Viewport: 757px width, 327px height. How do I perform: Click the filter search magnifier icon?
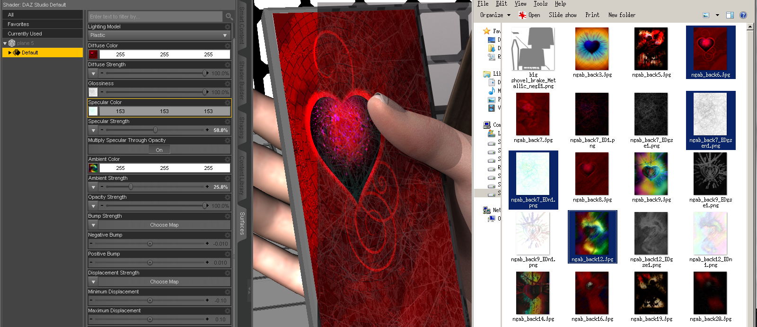click(x=229, y=17)
